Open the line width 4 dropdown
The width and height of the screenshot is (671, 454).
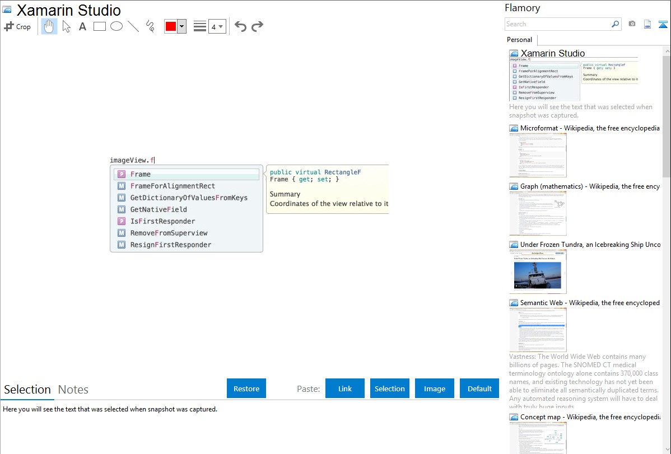click(217, 27)
